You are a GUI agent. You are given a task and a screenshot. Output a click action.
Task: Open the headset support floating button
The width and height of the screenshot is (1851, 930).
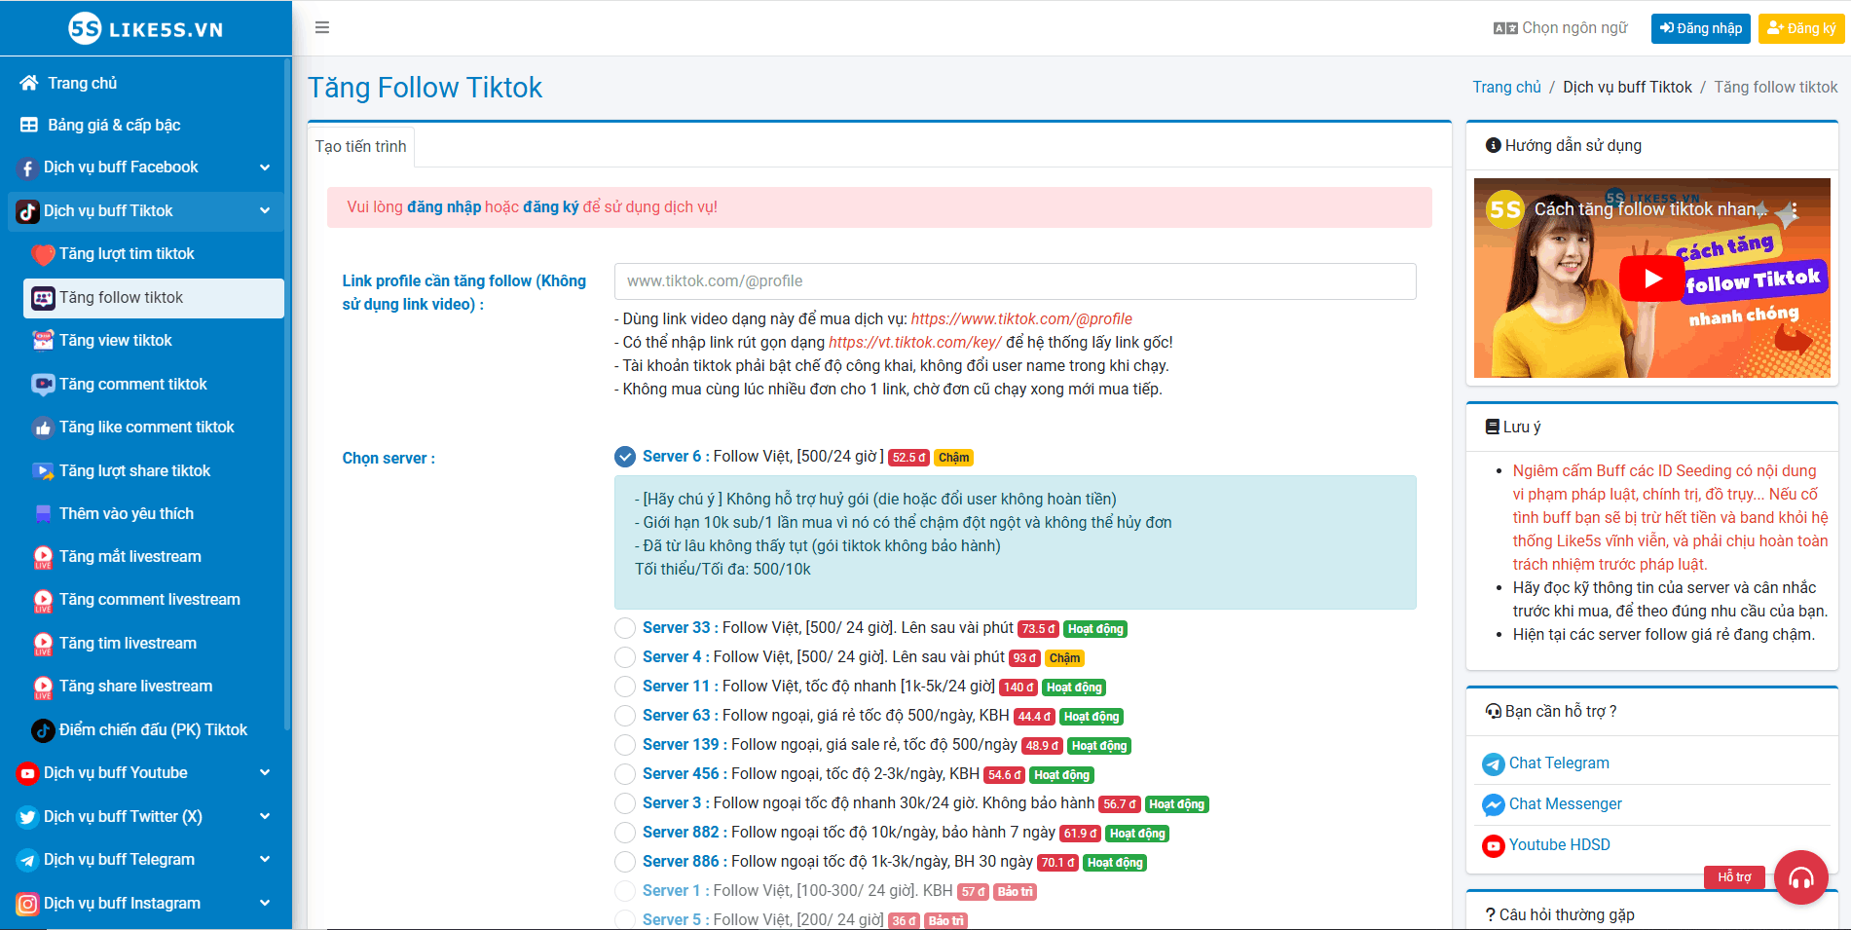tap(1800, 878)
